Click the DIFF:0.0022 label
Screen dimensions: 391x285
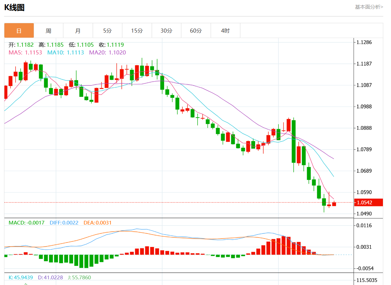point(64,222)
